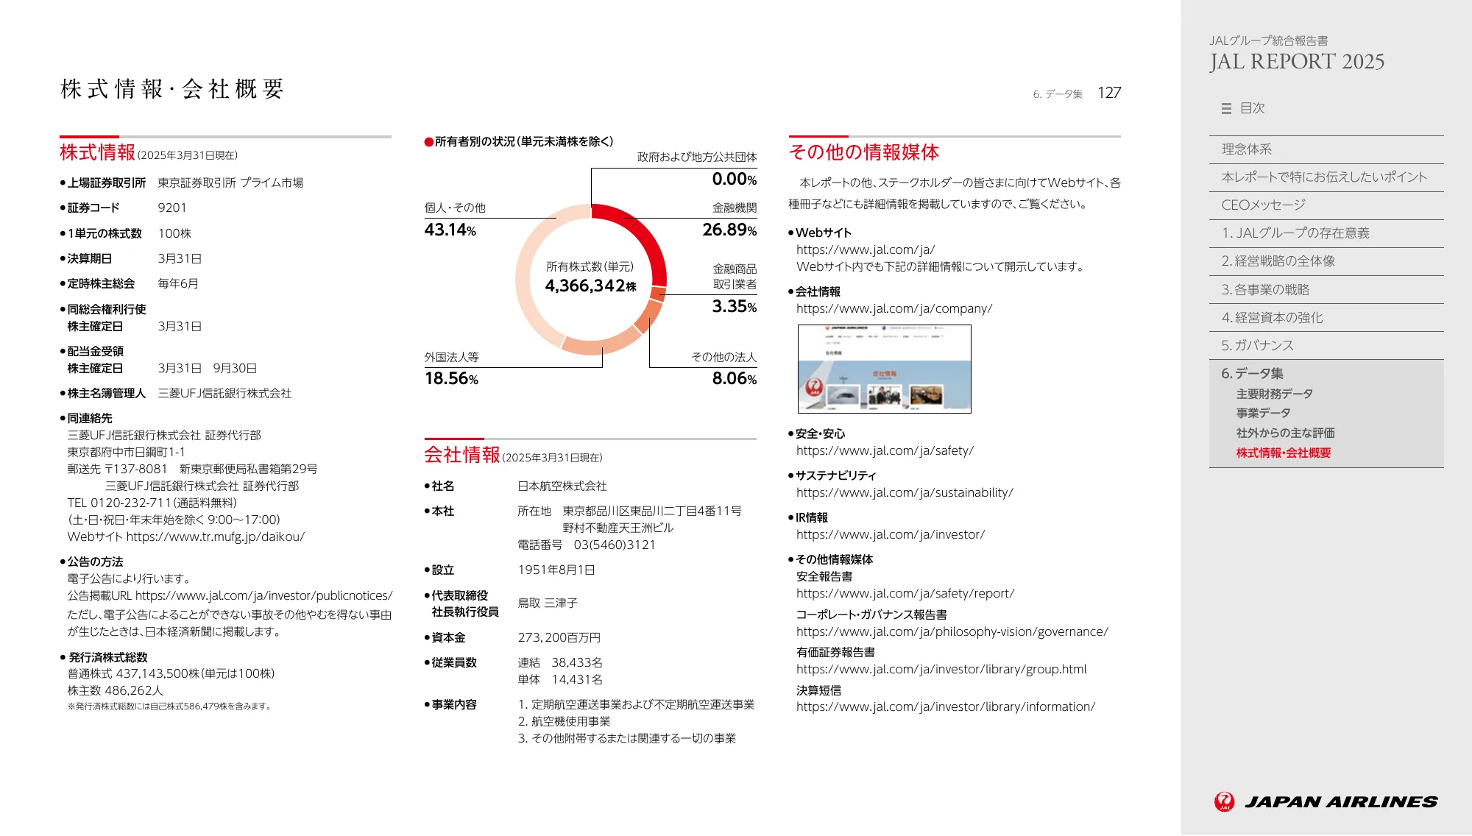Open 4. 経営資本の強化 section
Viewport: 1472px width, 836px height.
click(1326, 318)
